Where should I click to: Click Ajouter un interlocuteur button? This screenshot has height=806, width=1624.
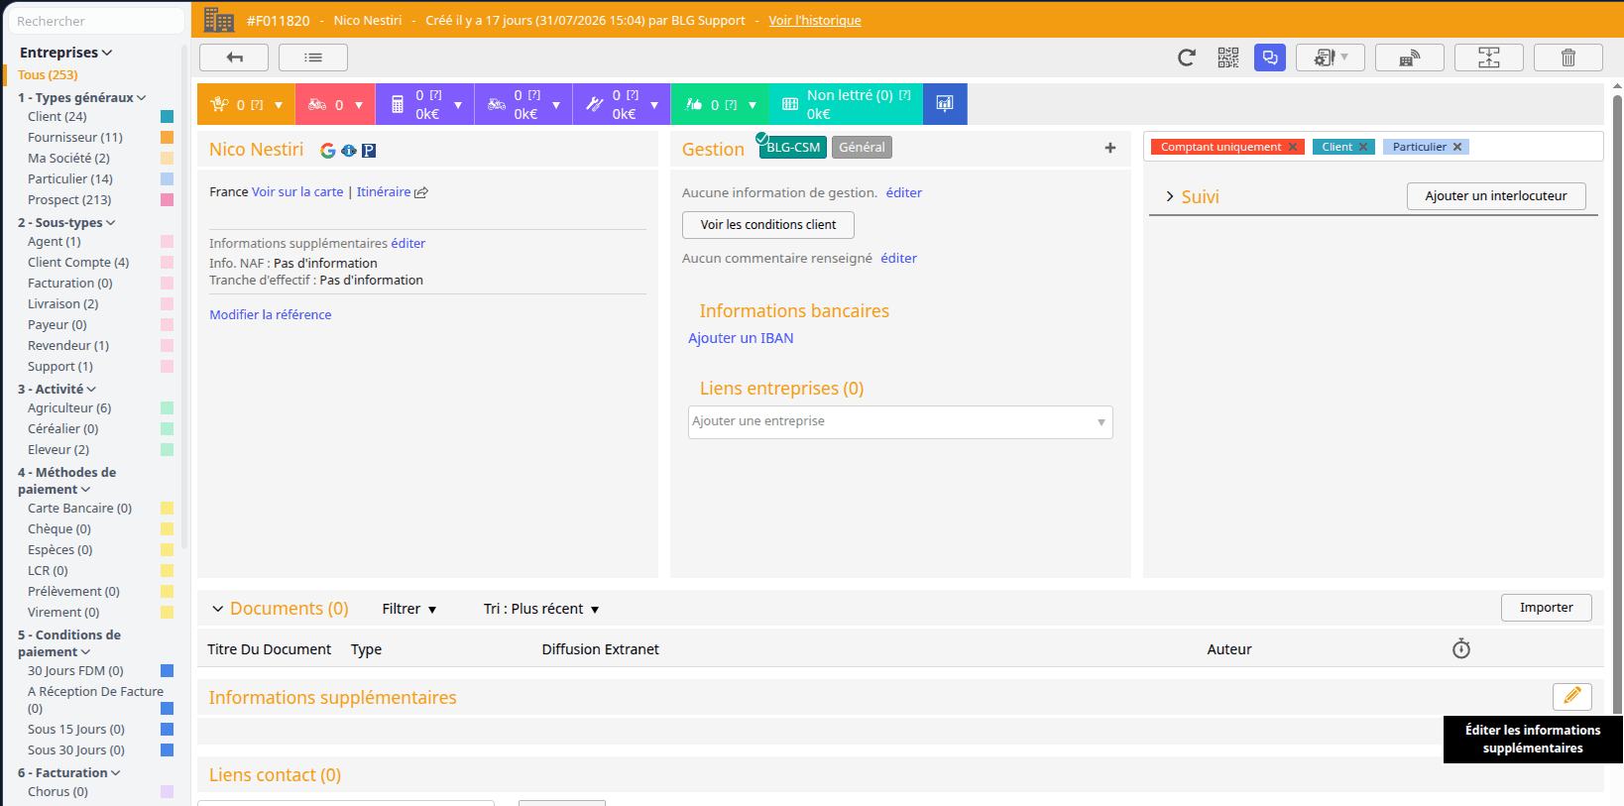1496,195
